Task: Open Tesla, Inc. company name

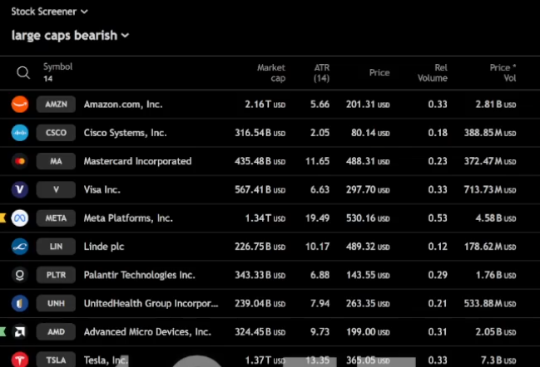Action: (x=106, y=360)
